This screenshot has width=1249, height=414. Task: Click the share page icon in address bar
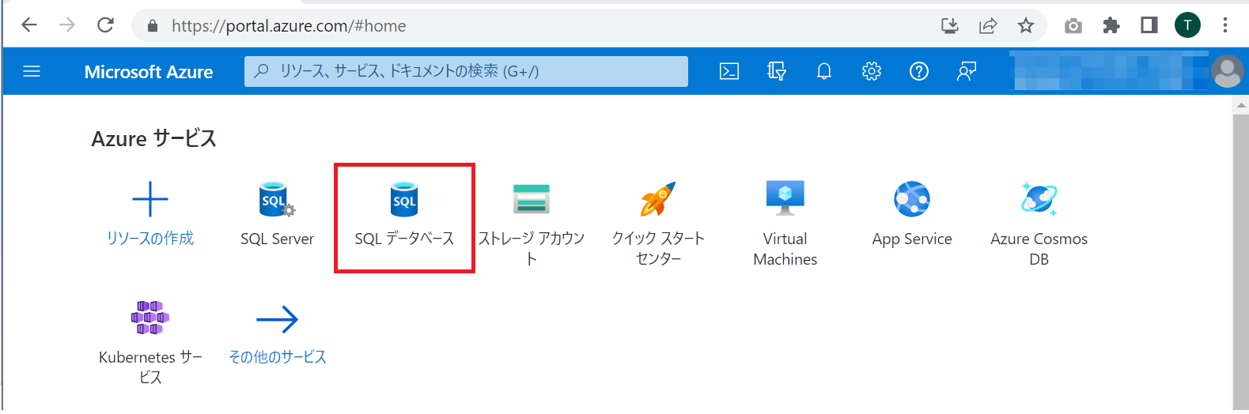tap(988, 26)
